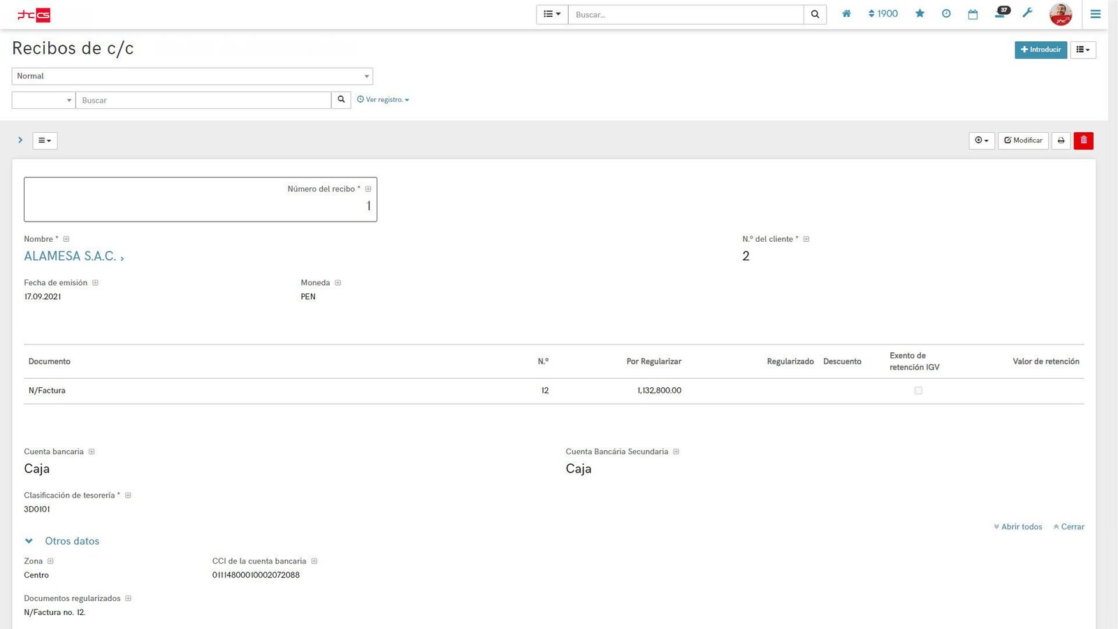Click the magnifier beside the Buscar record field
The width and height of the screenshot is (1118, 629).
click(341, 100)
